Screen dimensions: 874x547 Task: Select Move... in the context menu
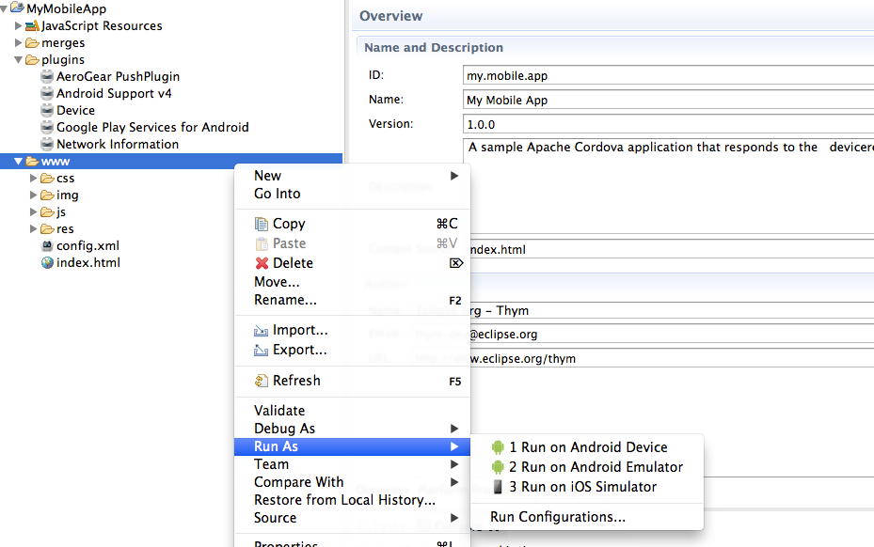coord(352,282)
